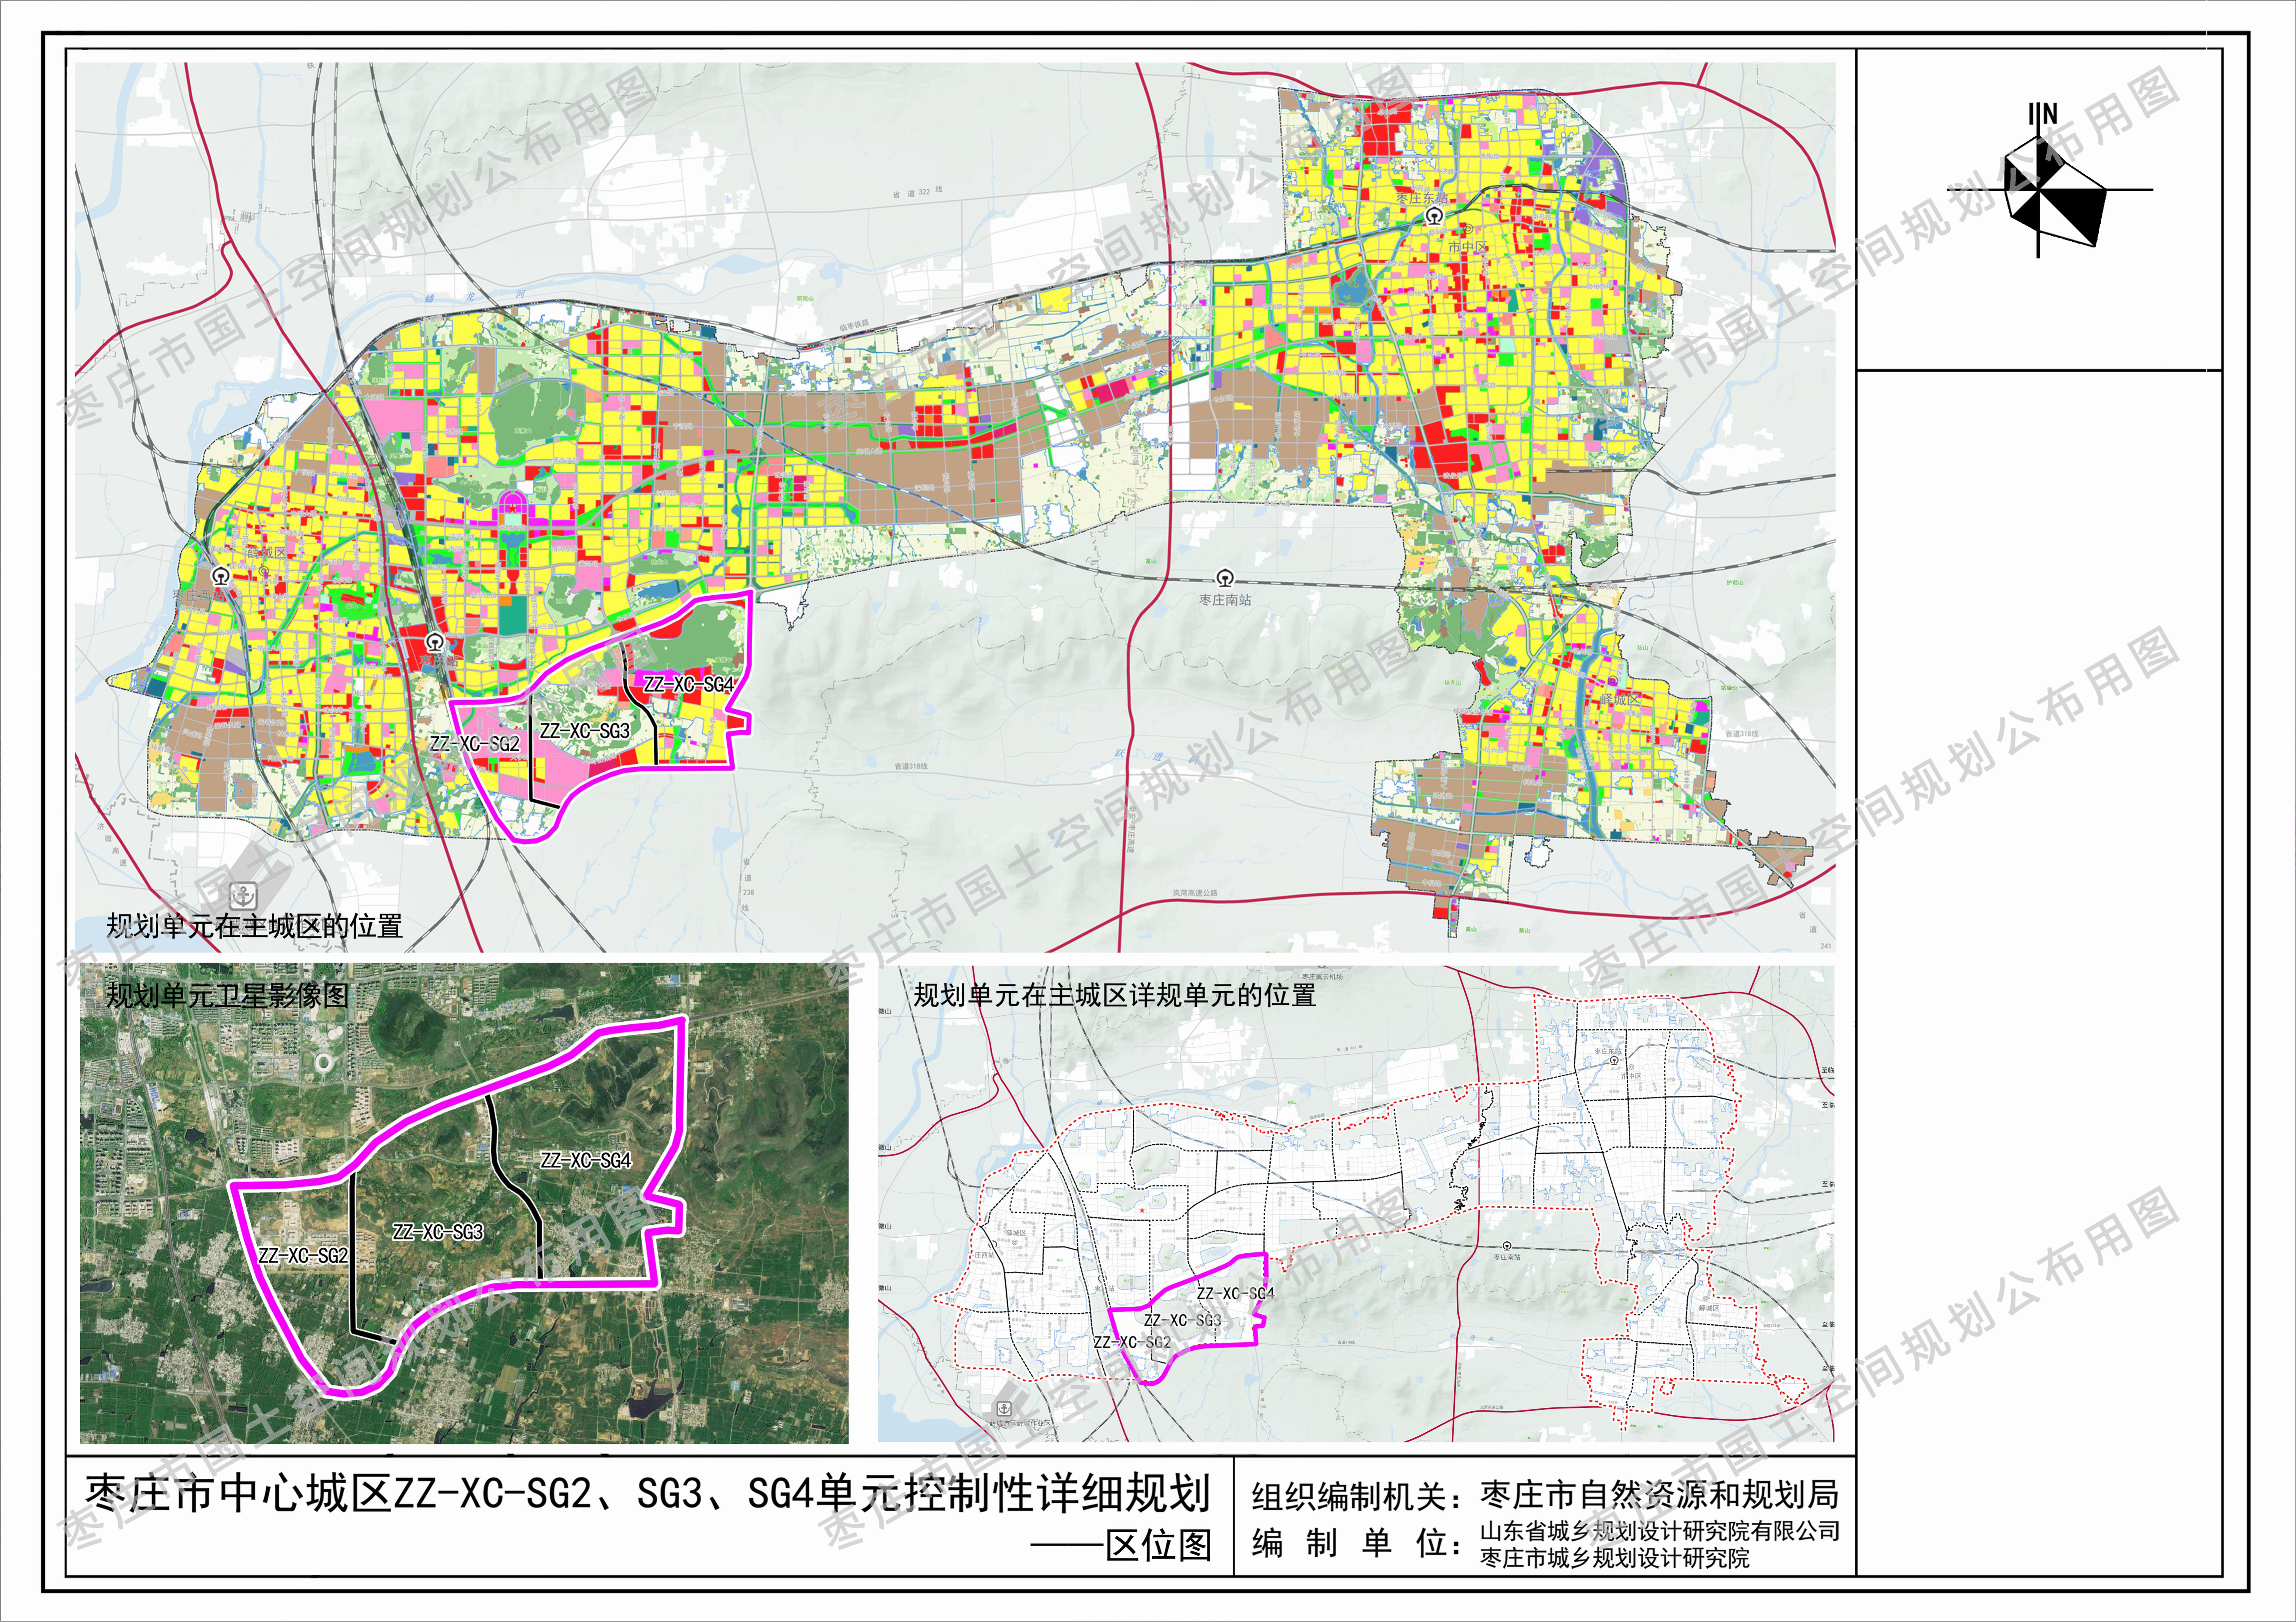Click the station icon left of 薛城区
The image size is (2296, 1622).
coord(221,576)
